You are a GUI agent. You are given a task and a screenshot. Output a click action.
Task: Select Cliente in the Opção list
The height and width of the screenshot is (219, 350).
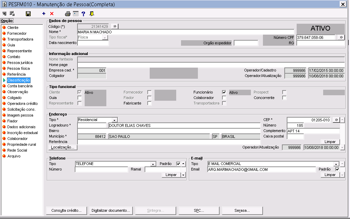point(13,28)
